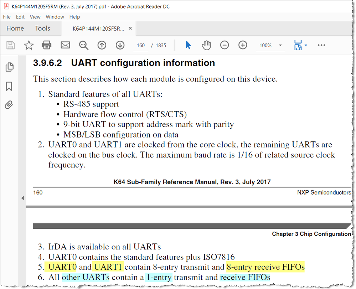Show more tools via ellipsis icon
Viewport: 356px width, 289px height.
click(x=321, y=45)
